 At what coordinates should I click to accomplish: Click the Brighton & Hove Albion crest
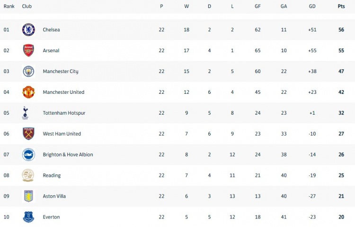[28, 154]
